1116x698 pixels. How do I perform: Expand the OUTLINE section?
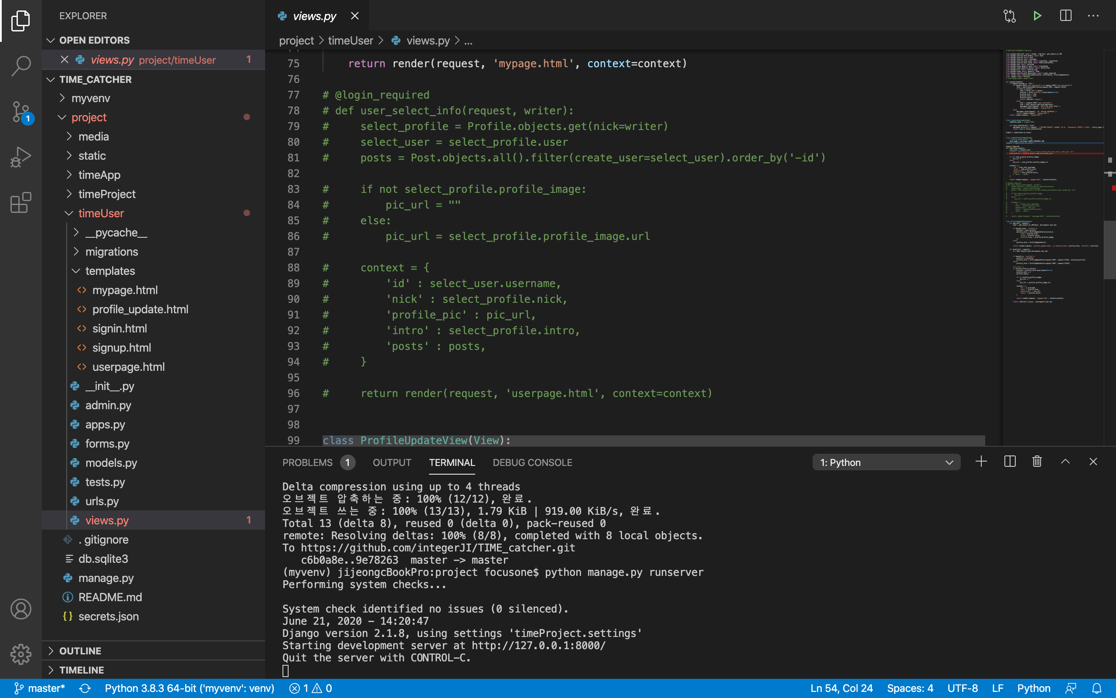point(80,650)
